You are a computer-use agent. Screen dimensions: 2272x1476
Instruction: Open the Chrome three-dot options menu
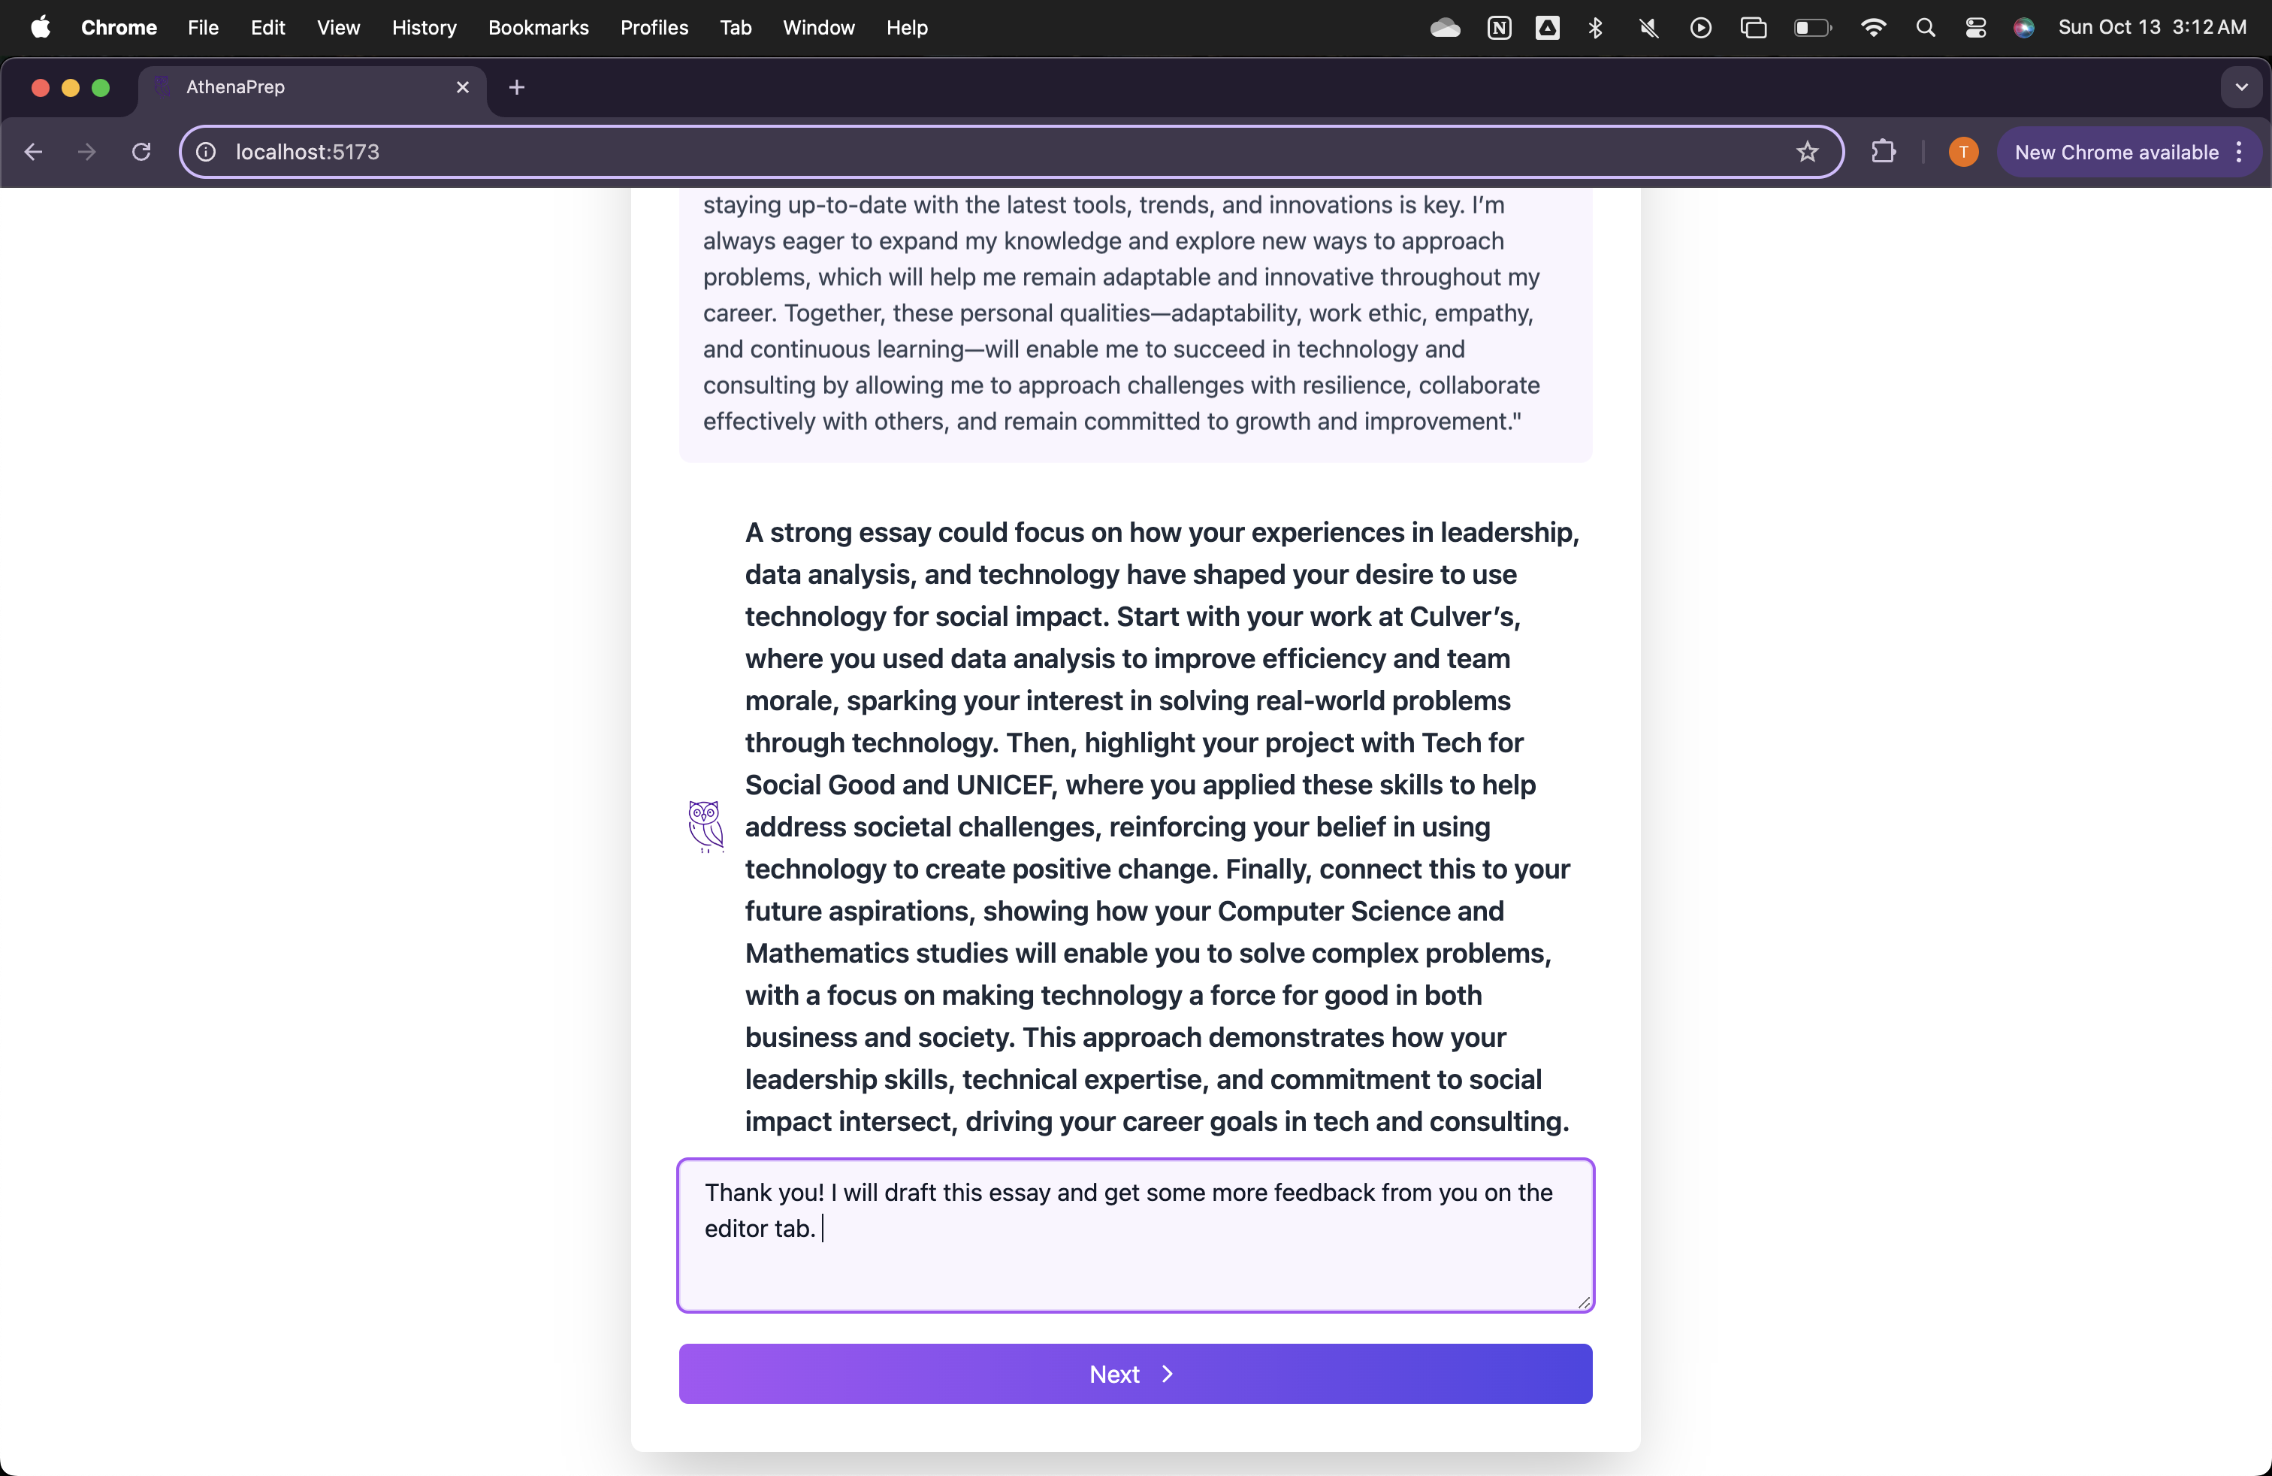(x=2239, y=152)
